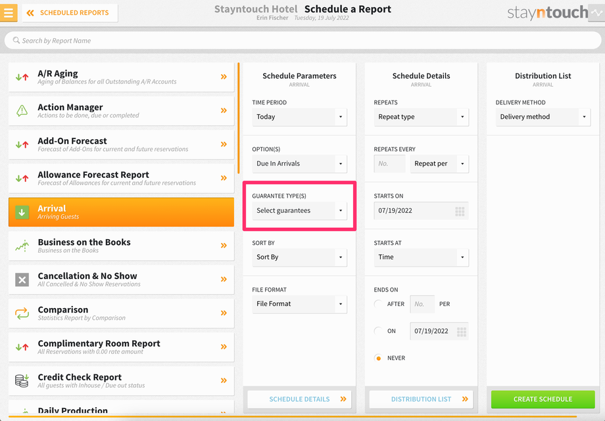The width and height of the screenshot is (605, 421).
Task: Click the Repeats Every number field
Action: coord(390,164)
